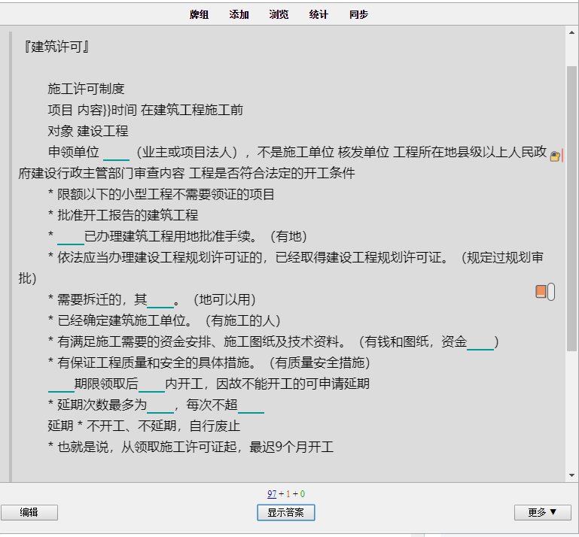Viewport: 579px width, 537px height.
Task: Click the 同步 (Sync) menu item
Action: [x=358, y=14]
